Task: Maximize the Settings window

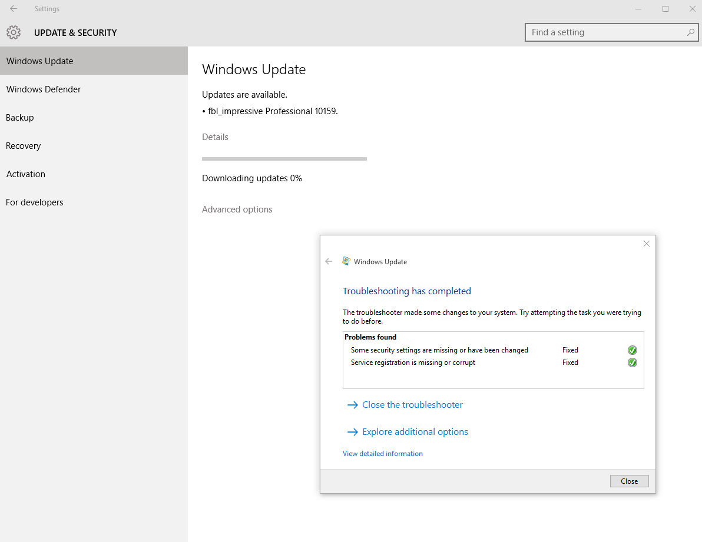Action: [665, 9]
